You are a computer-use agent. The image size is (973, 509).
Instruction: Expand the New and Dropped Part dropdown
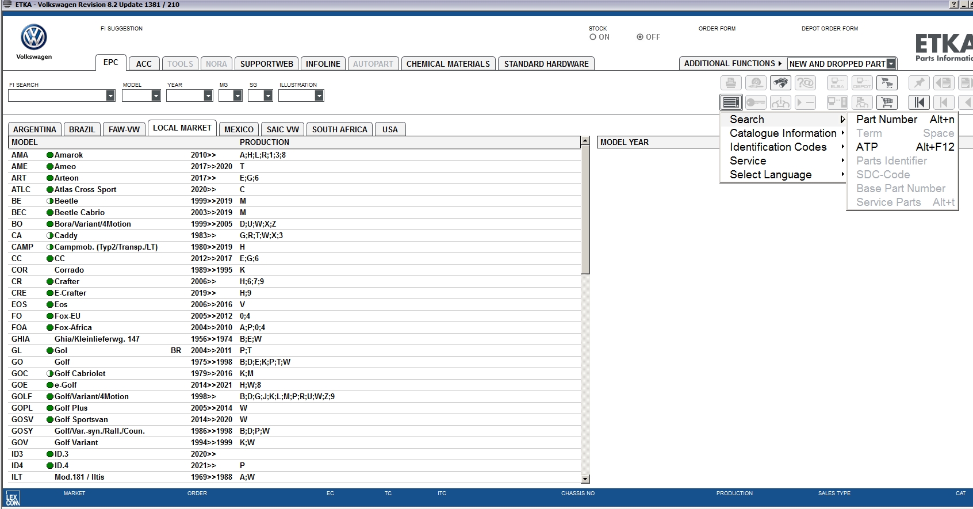(x=891, y=64)
